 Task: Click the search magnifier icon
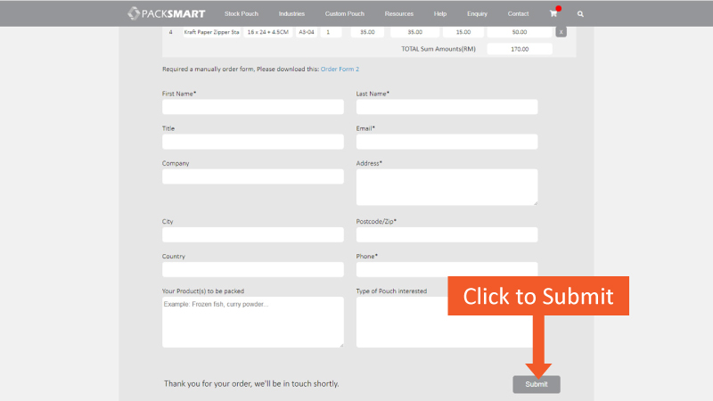pos(580,14)
